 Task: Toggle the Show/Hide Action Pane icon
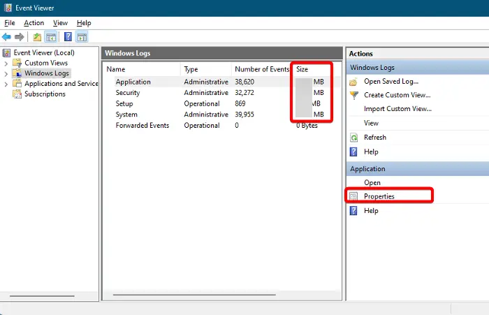click(82, 37)
